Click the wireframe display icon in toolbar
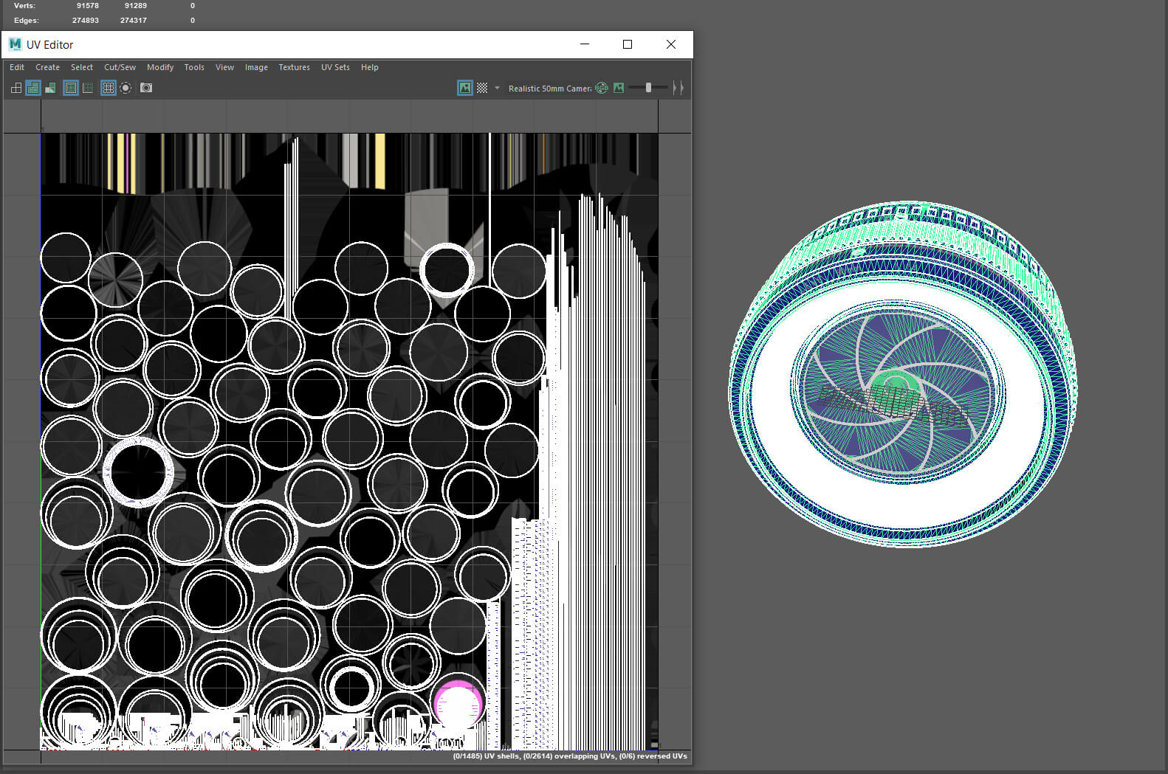This screenshot has height=774, width=1168. click(x=16, y=88)
